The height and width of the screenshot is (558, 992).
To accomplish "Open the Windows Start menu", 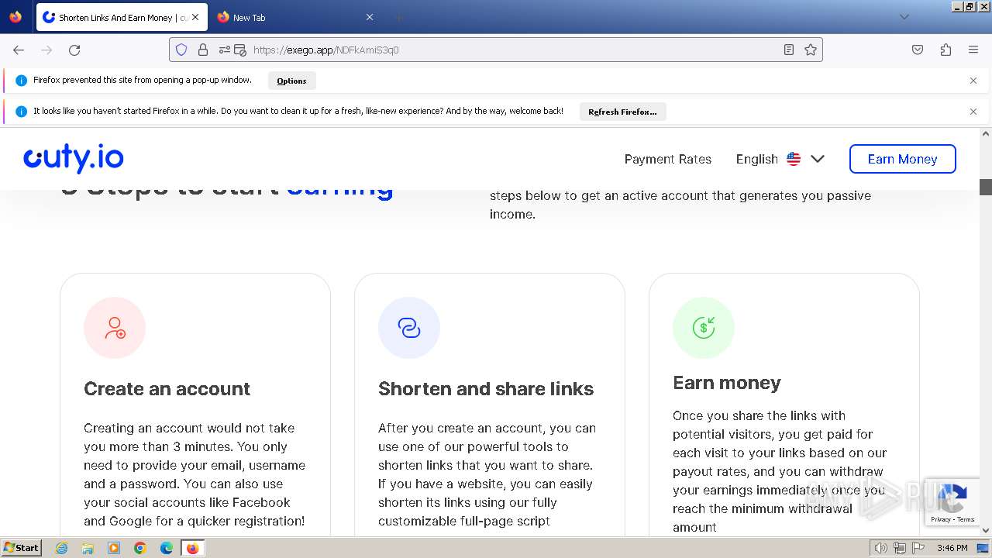I will (21, 548).
